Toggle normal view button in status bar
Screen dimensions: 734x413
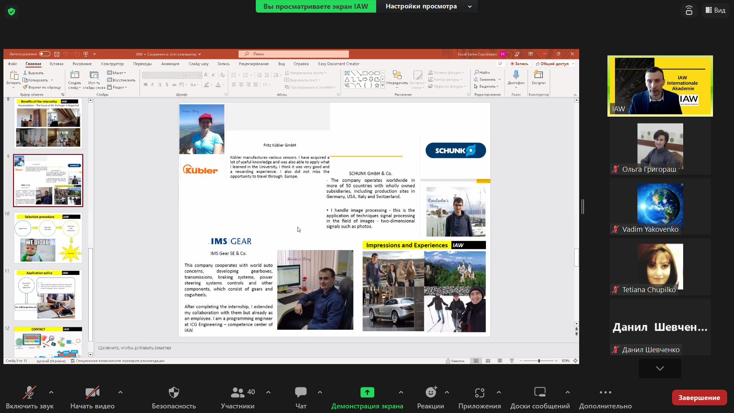[476, 361]
